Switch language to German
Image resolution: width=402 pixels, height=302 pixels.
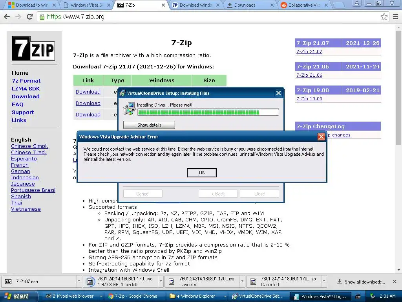[x=20, y=171]
